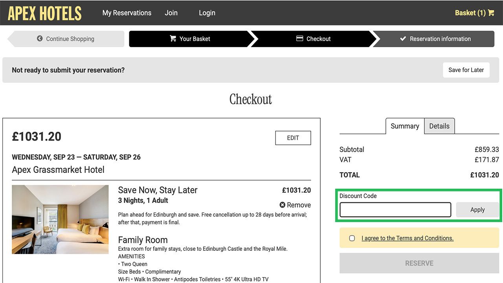
Task: Remove the Save Now, Stay Later room
Action: point(295,205)
